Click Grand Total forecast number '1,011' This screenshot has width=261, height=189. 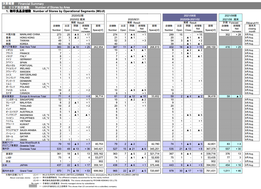coord(226,171)
